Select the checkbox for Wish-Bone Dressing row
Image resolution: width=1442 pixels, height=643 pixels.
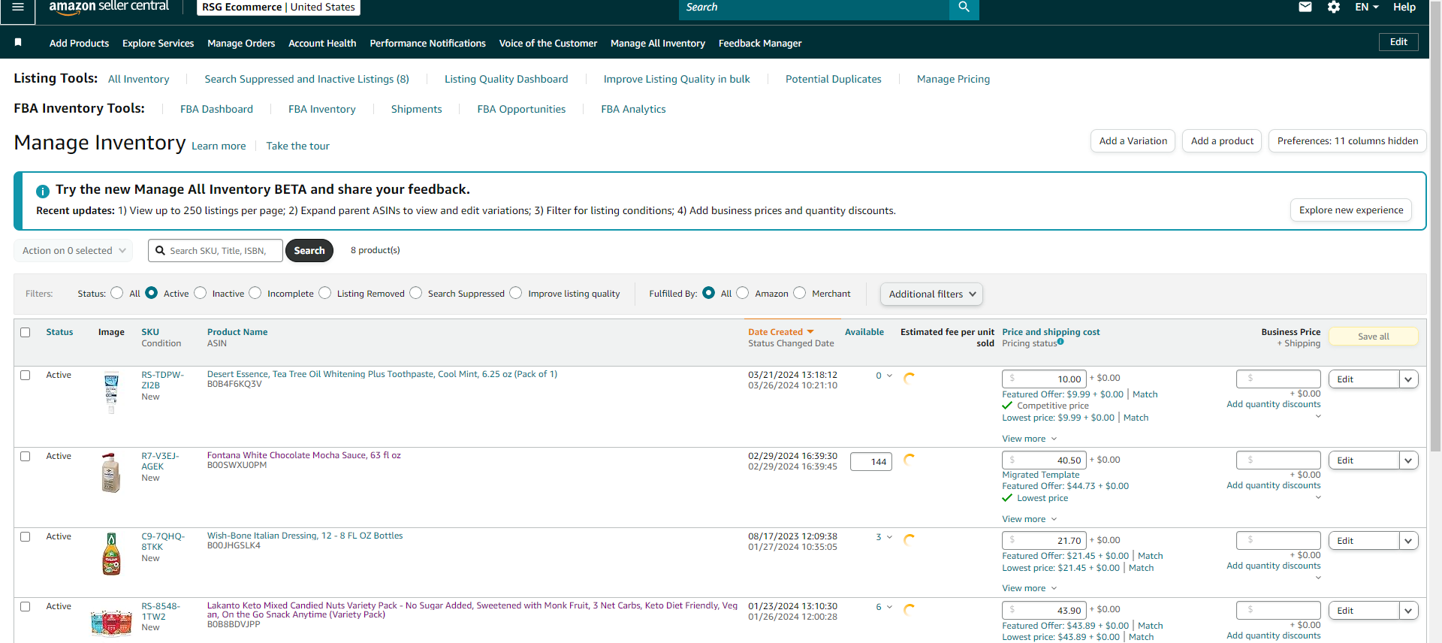(26, 536)
